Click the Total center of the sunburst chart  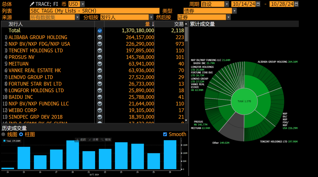tap(245, 101)
